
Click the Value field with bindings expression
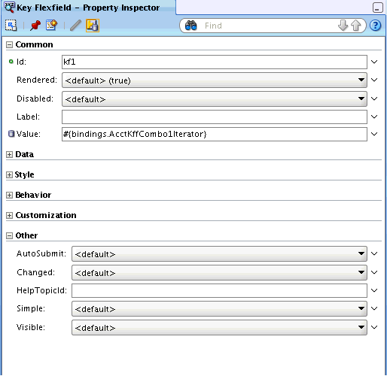(215, 134)
